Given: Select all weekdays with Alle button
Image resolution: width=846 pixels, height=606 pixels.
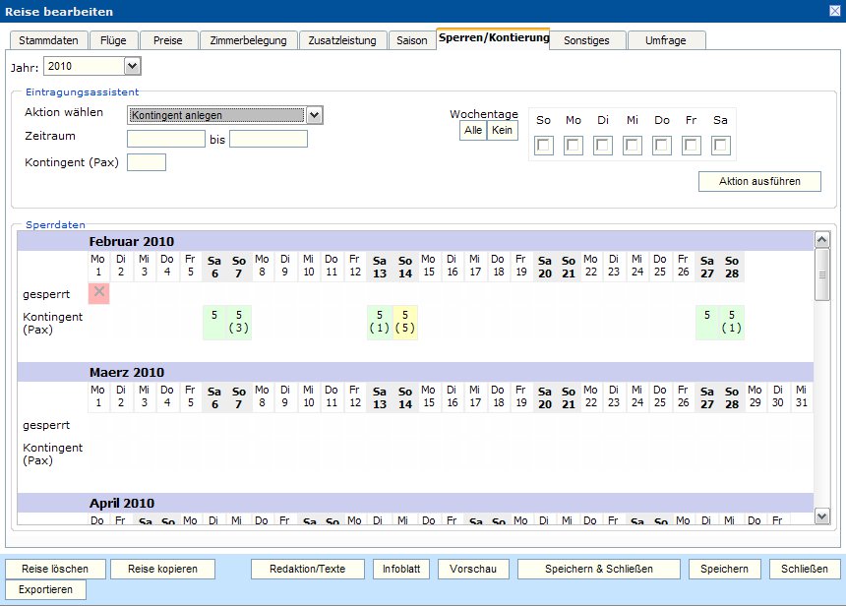Looking at the screenshot, I should pyautogui.click(x=473, y=131).
